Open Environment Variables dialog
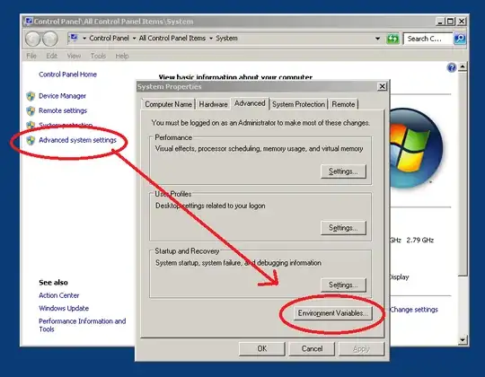The width and height of the screenshot is (485, 377). [x=333, y=313]
